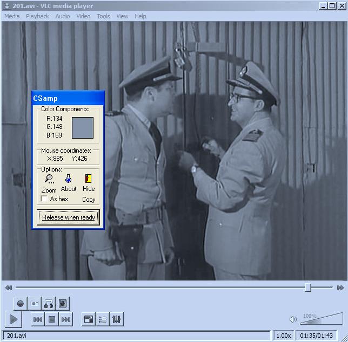Mute audio with speaker icon
Image resolution: width=348 pixels, height=342 pixels.
293,319
